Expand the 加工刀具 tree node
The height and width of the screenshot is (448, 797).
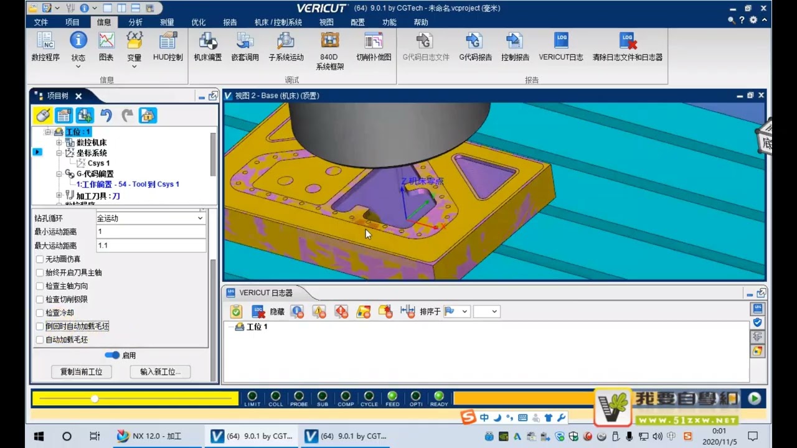pos(60,195)
